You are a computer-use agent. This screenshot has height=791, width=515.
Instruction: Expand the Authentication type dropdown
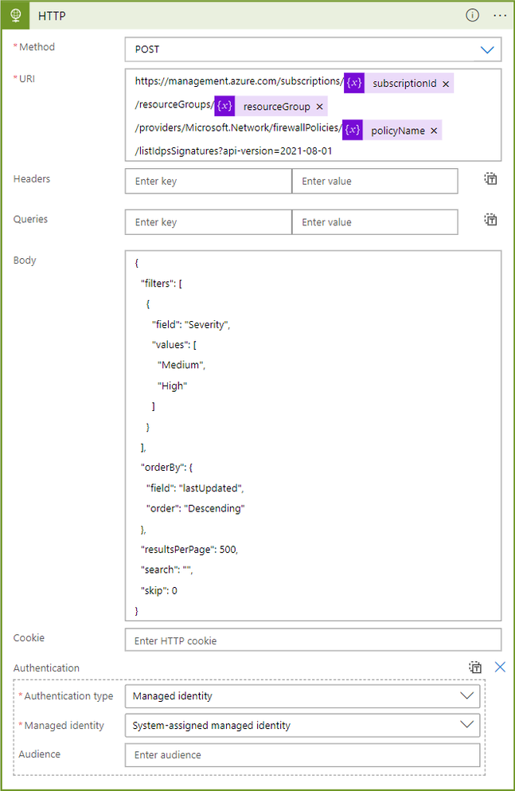(x=302, y=696)
